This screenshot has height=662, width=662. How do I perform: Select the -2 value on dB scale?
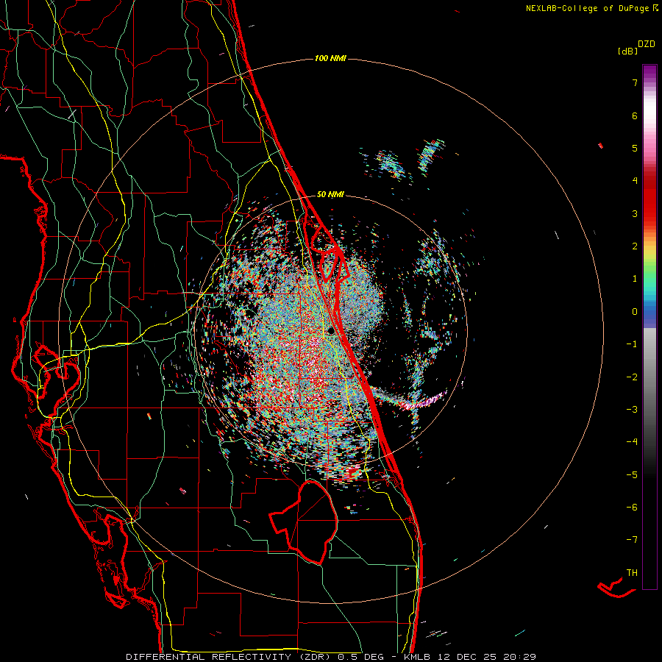point(632,377)
